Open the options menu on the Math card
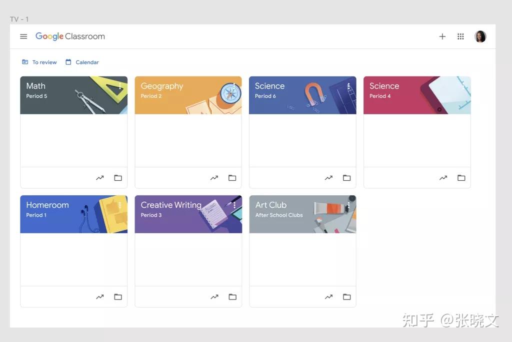Image resolution: width=512 pixels, height=342 pixels. (x=120, y=86)
